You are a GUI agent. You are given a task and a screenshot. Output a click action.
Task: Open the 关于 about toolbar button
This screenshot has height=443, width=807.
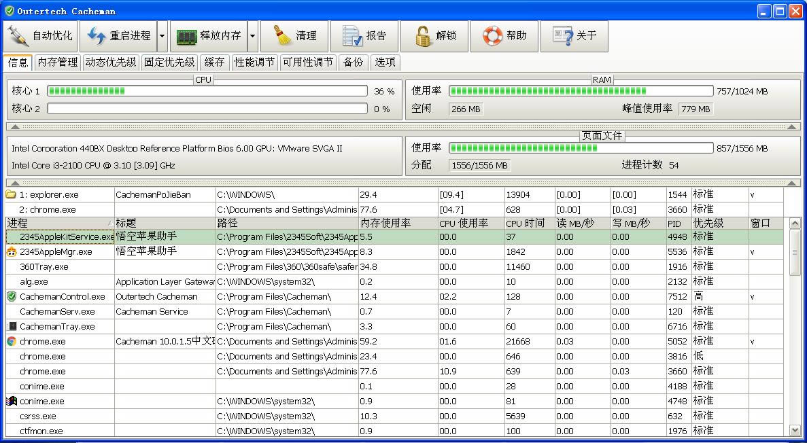(x=574, y=36)
